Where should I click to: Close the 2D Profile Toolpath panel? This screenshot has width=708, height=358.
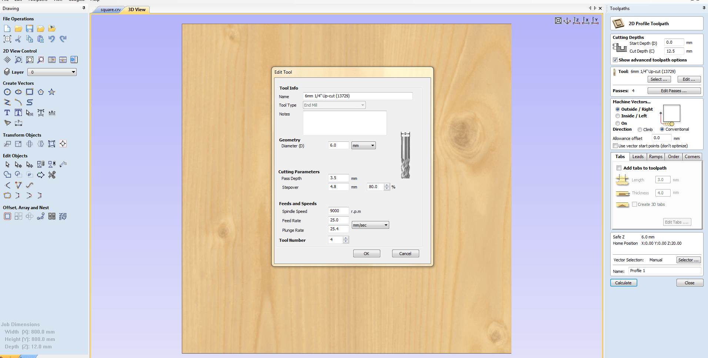(689, 283)
